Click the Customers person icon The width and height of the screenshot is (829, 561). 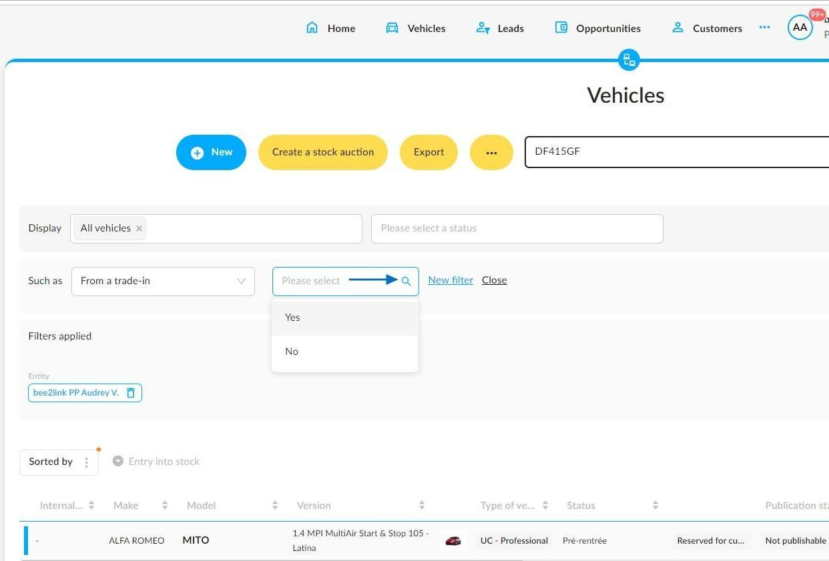[x=677, y=27]
